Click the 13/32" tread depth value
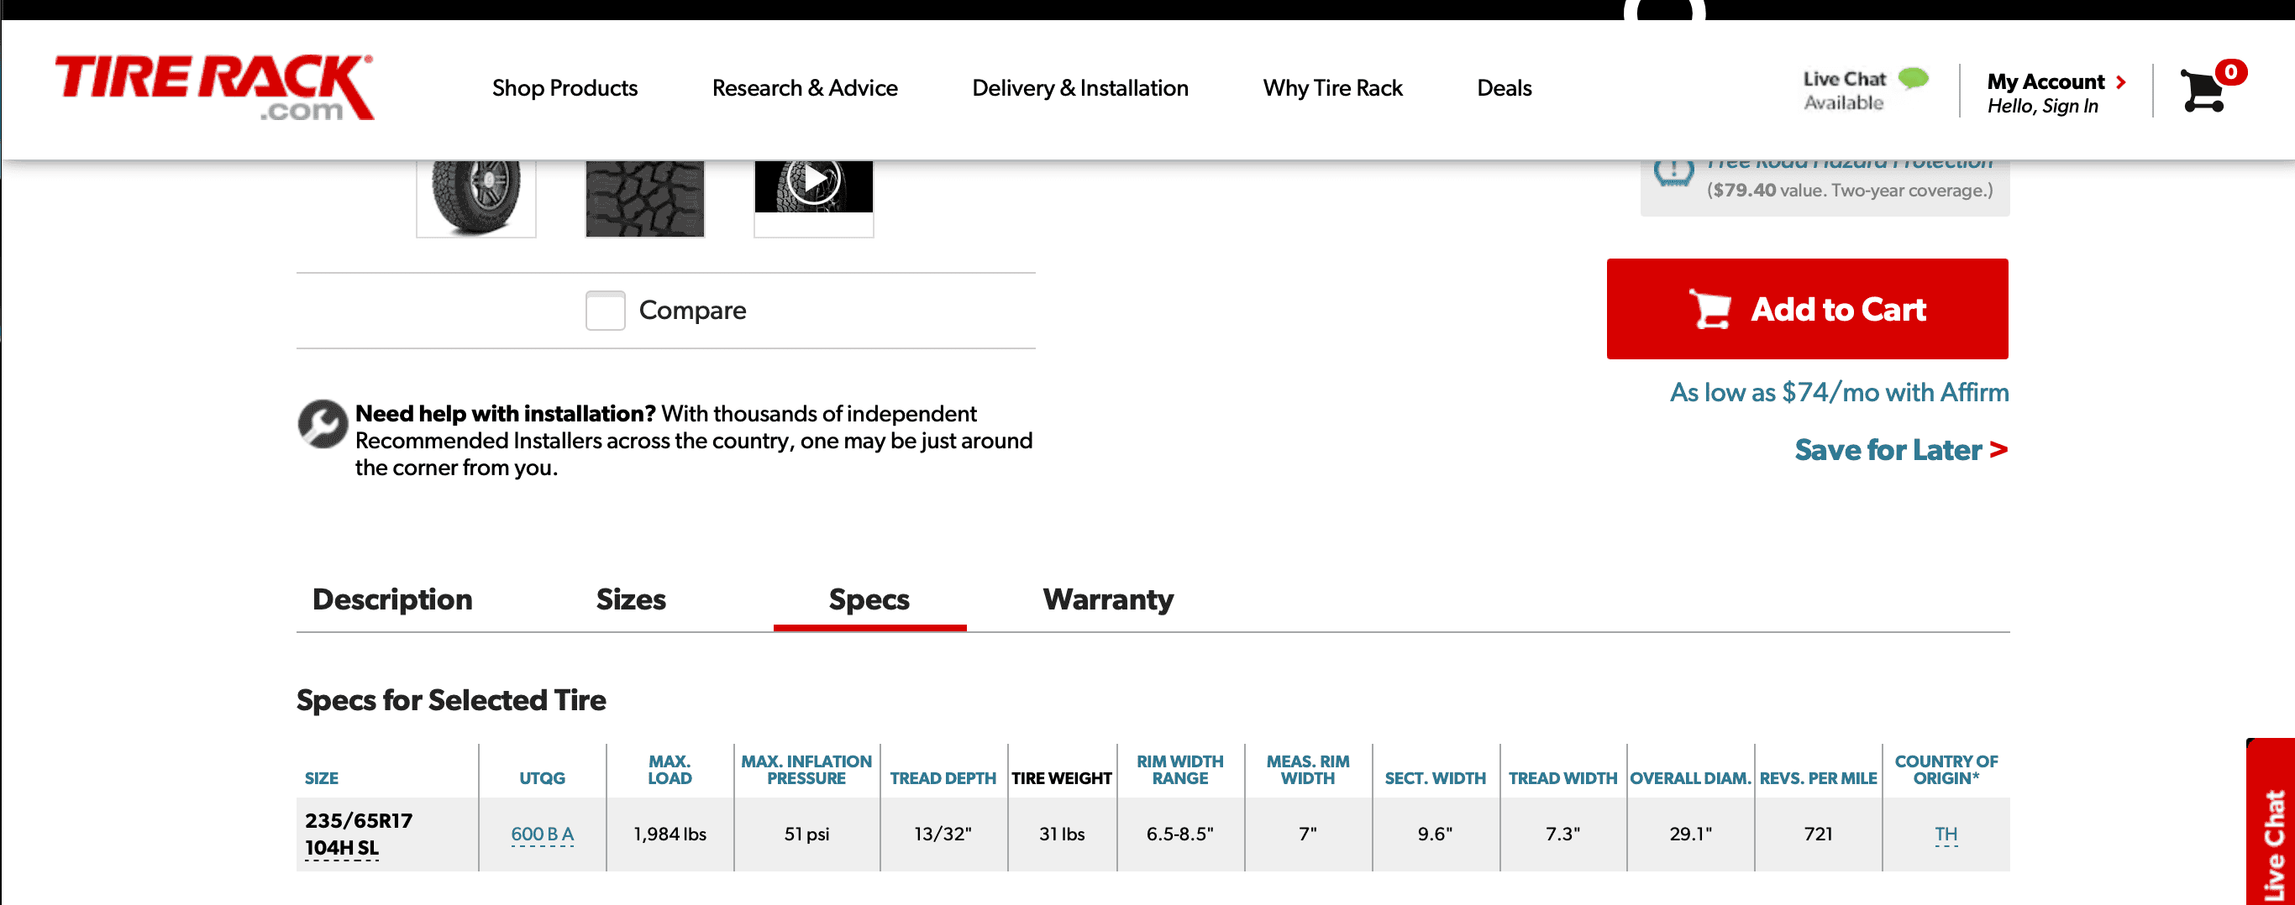Viewport: 2295px width, 905px height. pos(943,834)
